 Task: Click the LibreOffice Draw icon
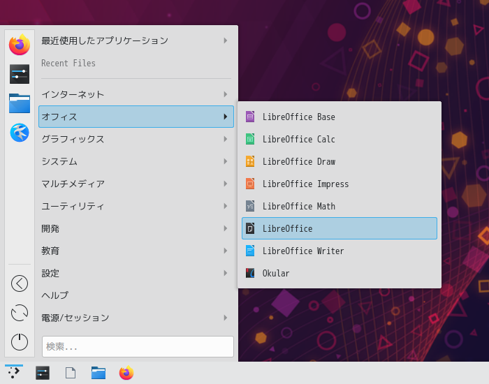[x=250, y=161]
